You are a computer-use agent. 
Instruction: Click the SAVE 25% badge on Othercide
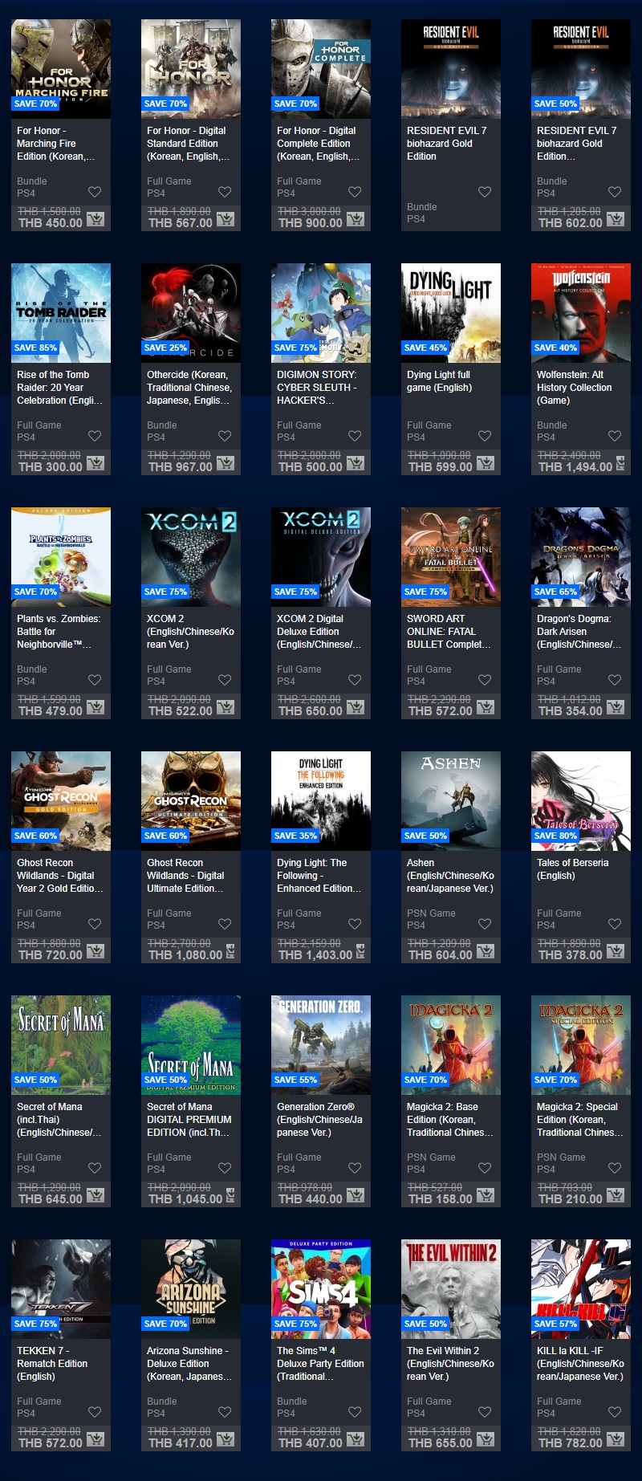[165, 348]
